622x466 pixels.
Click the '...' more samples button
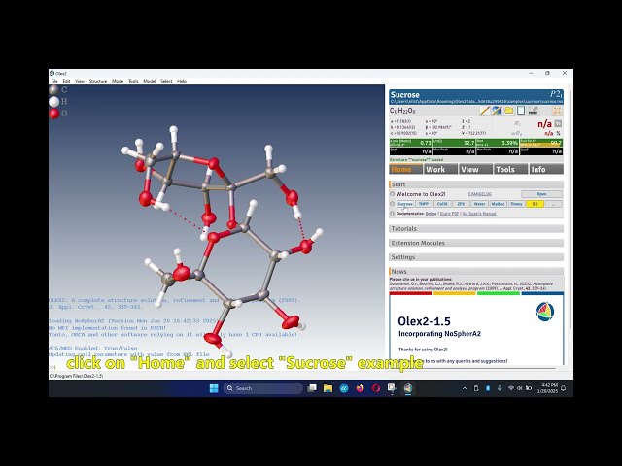click(553, 204)
